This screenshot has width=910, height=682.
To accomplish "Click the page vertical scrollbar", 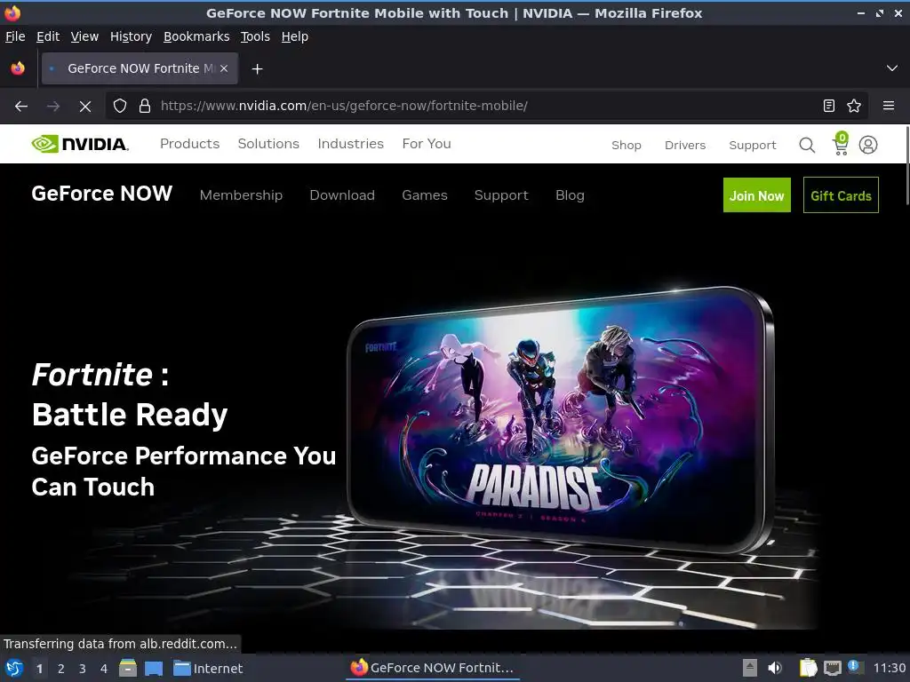I will (906, 165).
